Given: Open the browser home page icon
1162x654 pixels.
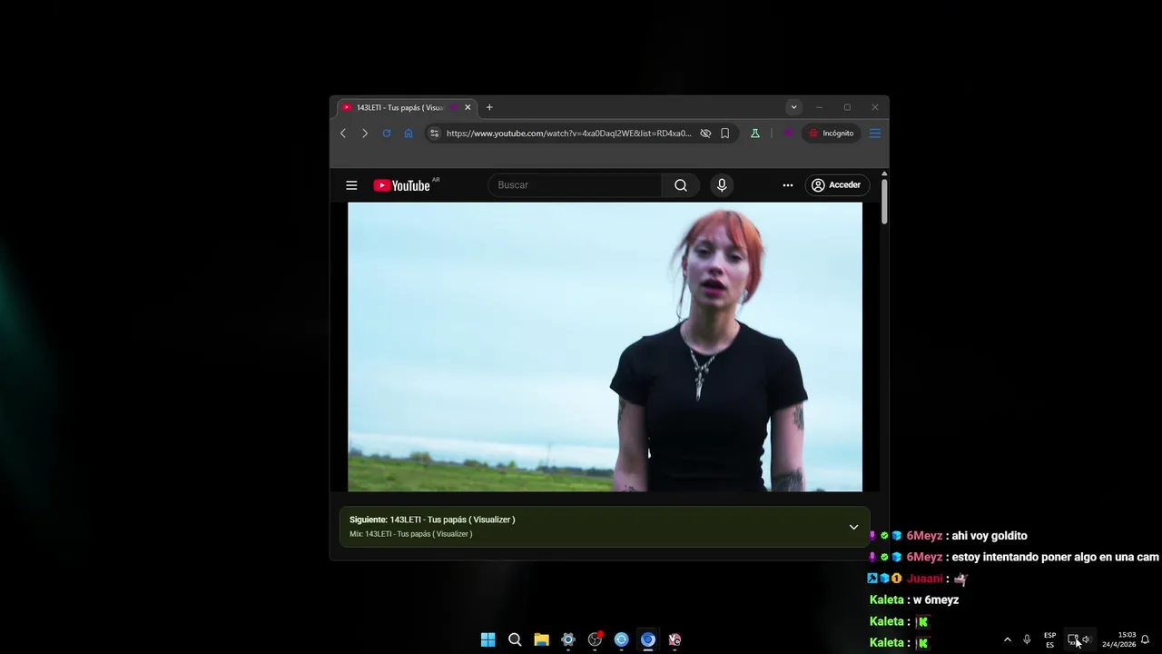Looking at the screenshot, I should click(409, 134).
